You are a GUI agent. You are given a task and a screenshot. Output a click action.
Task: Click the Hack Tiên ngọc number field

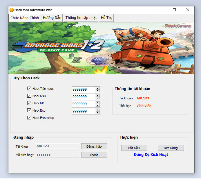pyautogui.click(x=84, y=90)
